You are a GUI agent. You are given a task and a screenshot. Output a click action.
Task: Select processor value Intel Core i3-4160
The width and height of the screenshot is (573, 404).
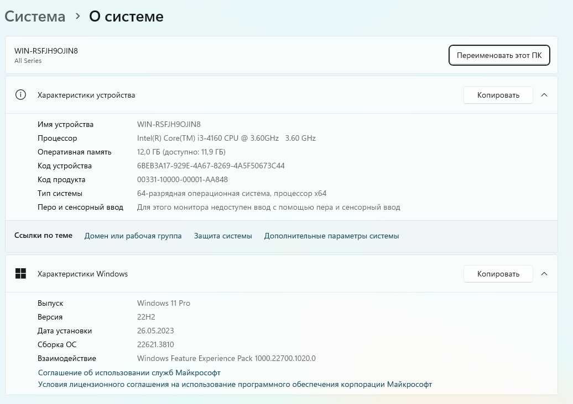tap(226, 138)
